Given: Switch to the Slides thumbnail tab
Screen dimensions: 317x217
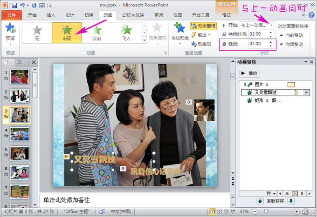Looking at the screenshot, I should point(6,62).
